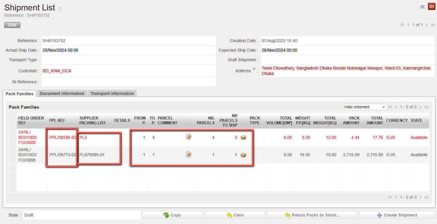Switch to Document Information tab

point(62,94)
